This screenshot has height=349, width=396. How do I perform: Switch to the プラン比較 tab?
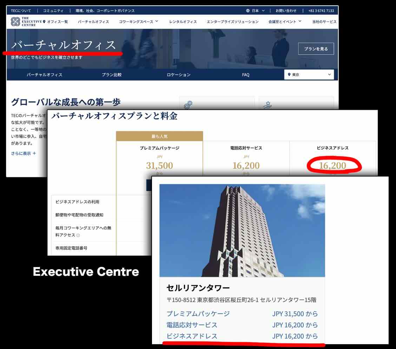coord(112,75)
